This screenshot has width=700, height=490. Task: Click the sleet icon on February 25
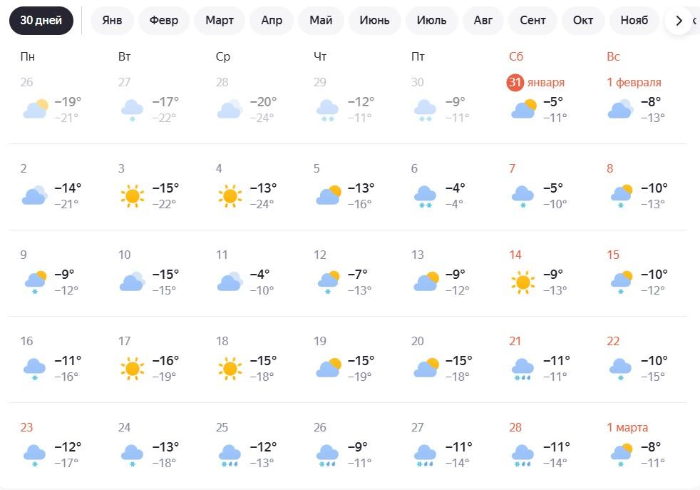tap(230, 454)
